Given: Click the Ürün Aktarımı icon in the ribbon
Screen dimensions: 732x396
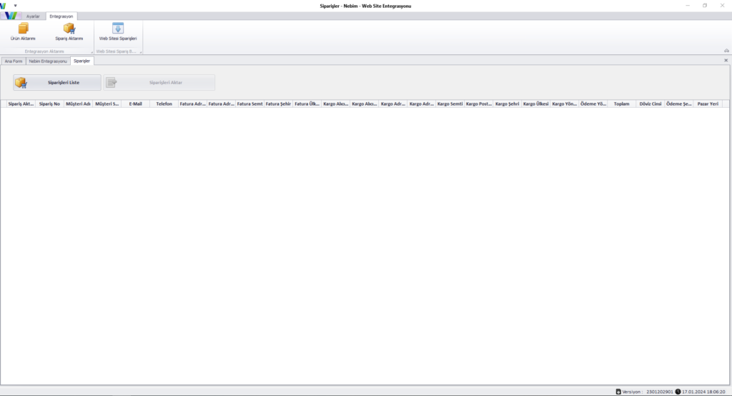Looking at the screenshot, I should pyautogui.click(x=23, y=29).
